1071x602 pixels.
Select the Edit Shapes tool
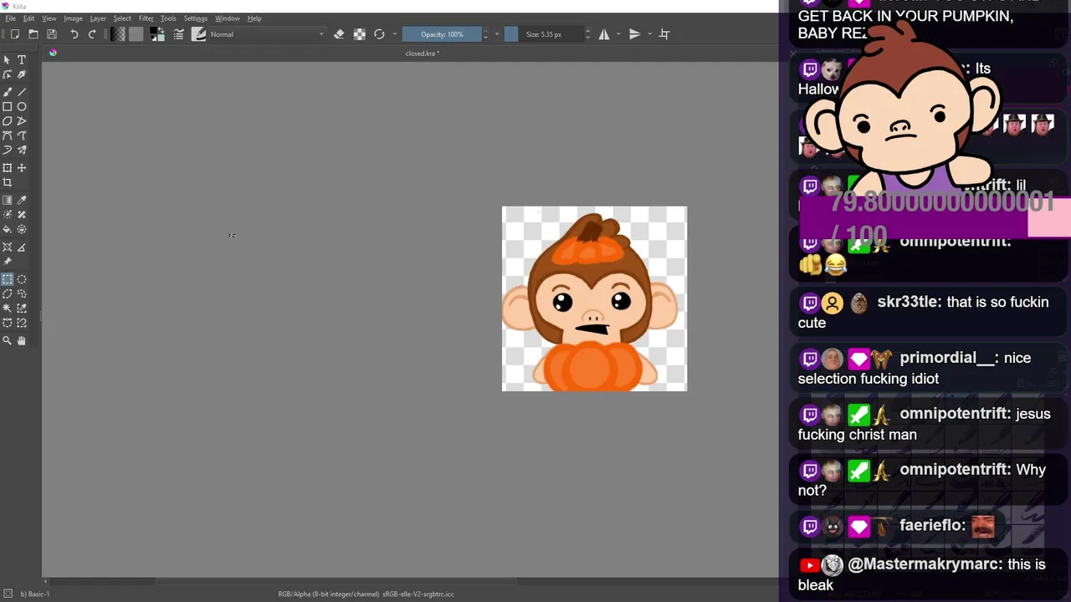[8, 74]
